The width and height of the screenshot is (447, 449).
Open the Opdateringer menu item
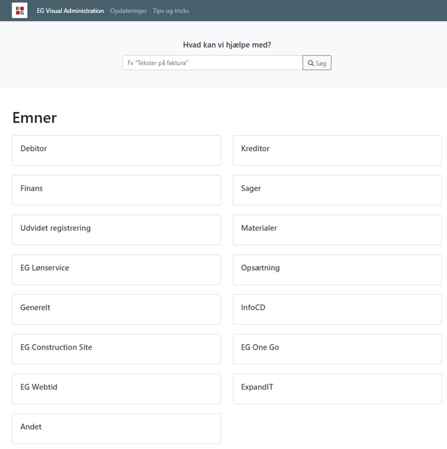[x=128, y=11]
